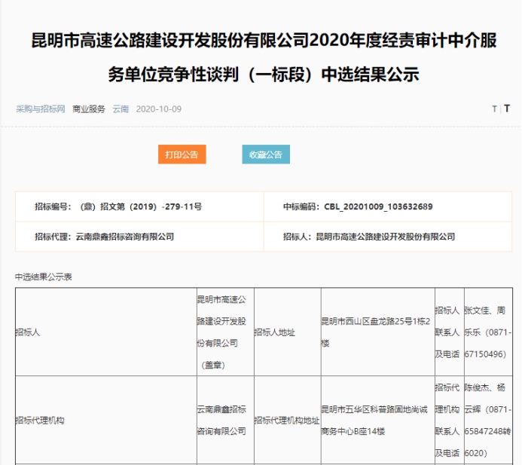Open the 采购与招标网 link
Image resolution: width=522 pixels, height=465 pixels.
pyautogui.click(x=41, y=109)
